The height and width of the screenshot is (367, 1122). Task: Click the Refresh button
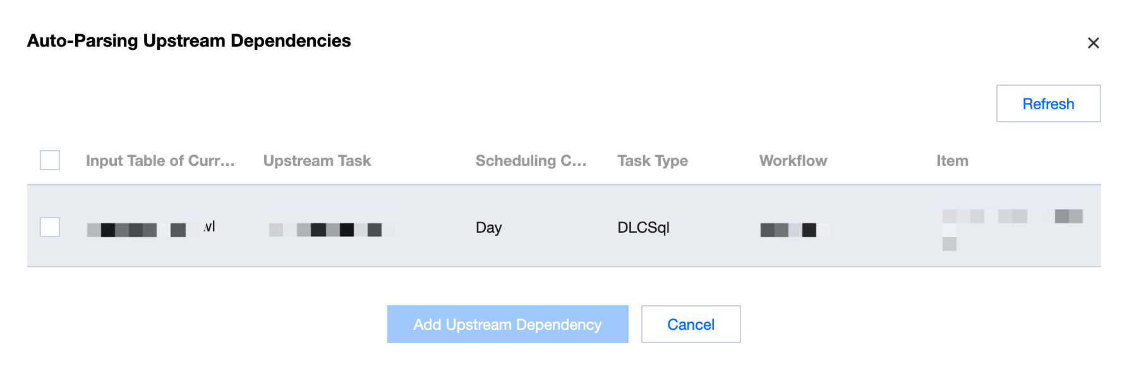(x=1048, y=104)
